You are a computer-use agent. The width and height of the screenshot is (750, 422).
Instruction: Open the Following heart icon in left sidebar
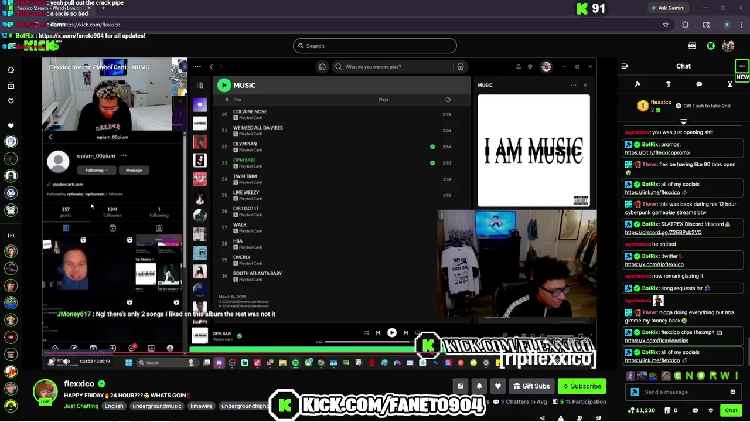tap(11, 101)
